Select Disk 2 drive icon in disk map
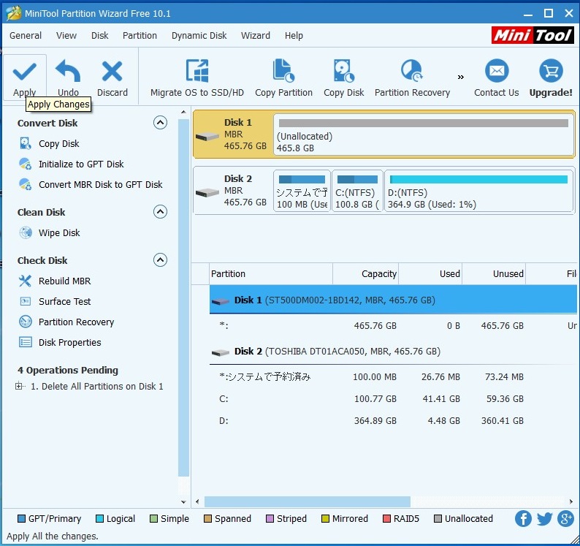 [x=207, y=193]
